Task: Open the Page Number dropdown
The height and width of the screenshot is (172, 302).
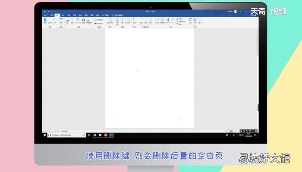Action: pyautogui.click(x=151, y=21)
